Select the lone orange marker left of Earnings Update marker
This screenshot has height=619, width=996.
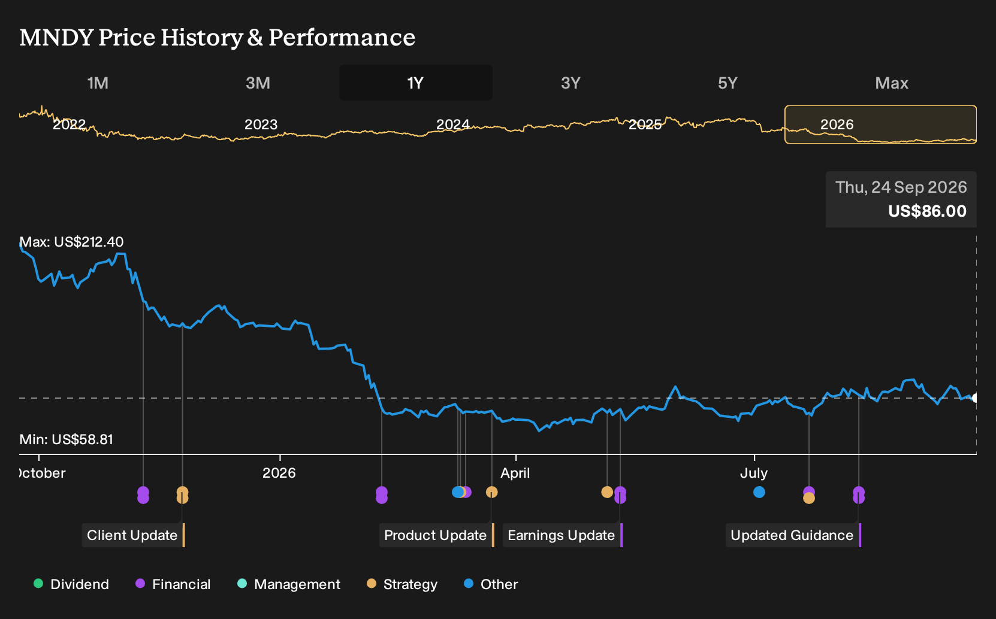[x=607, y=492]
